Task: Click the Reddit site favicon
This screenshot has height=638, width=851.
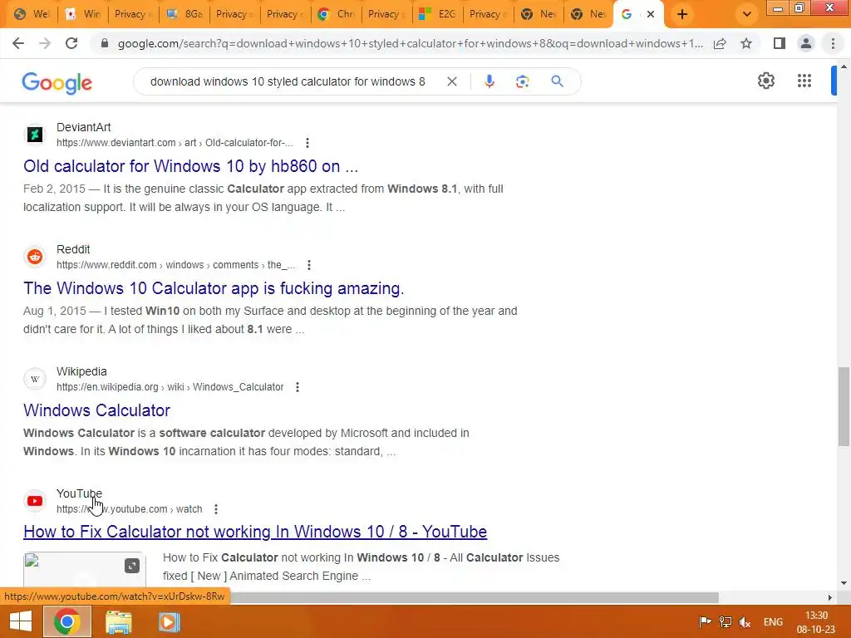Action: click(x=35, y=257)
